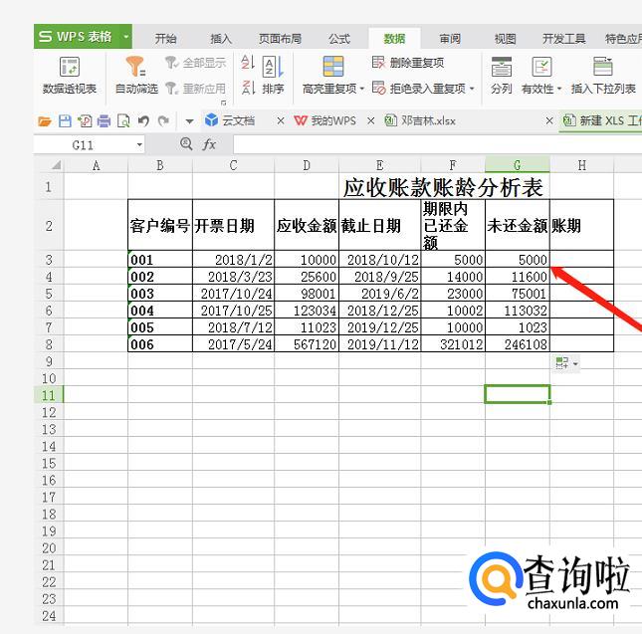642x634 pixels.
Task: Switch to the 插入 (Insert) tab
Action: 221,39
